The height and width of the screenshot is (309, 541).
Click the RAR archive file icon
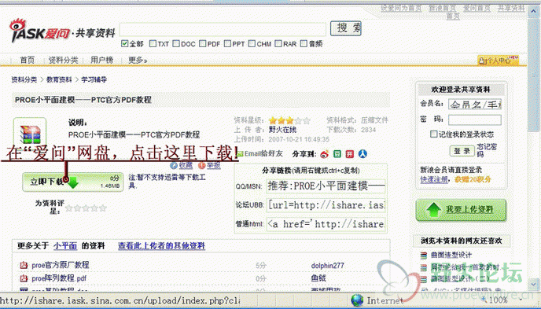(x=30, y=134)
